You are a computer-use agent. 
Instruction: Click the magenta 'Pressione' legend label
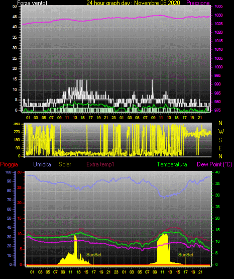(x=198, y=3)
